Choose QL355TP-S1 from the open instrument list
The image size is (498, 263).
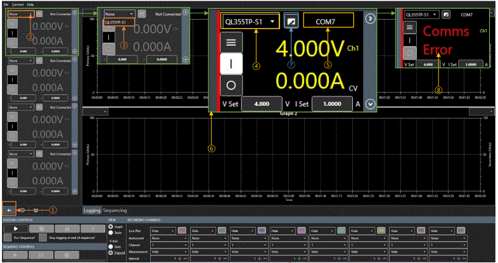click(x=119, y=22)
